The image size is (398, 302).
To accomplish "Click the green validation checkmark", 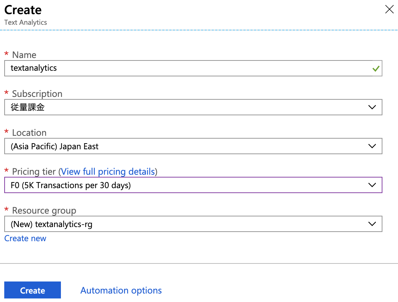I will coord(376,69).
